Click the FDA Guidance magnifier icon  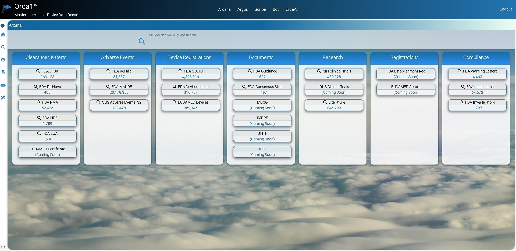[x=250, y=71]
